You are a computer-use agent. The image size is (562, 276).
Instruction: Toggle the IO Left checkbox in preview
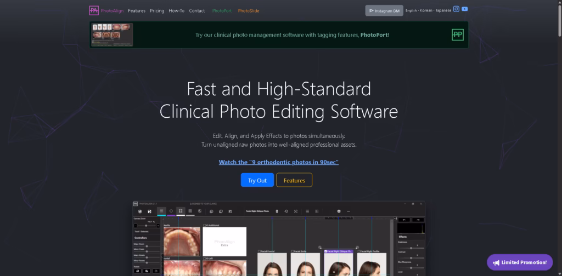[x=205, y=258]
